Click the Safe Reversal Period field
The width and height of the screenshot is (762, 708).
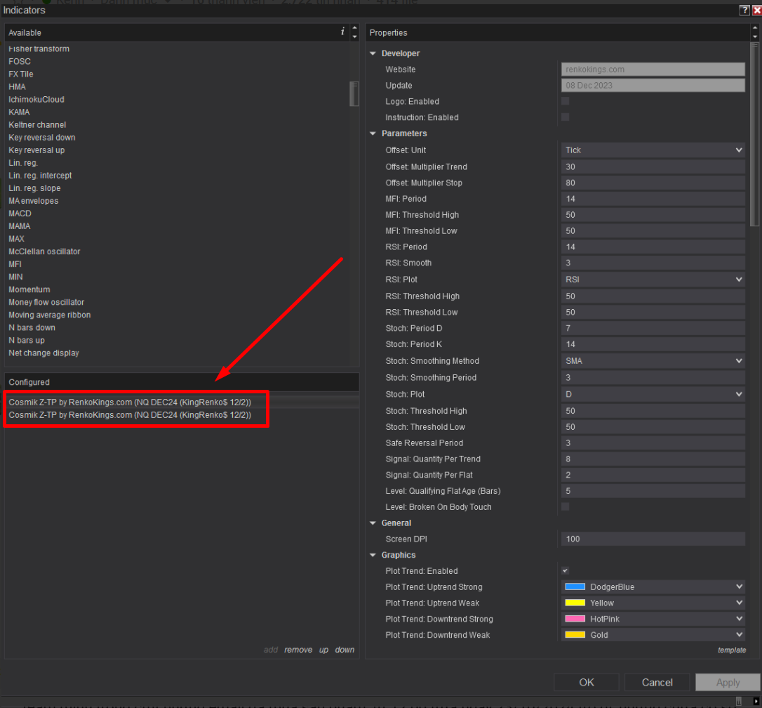pyautogui.click(x=653, y=442)
